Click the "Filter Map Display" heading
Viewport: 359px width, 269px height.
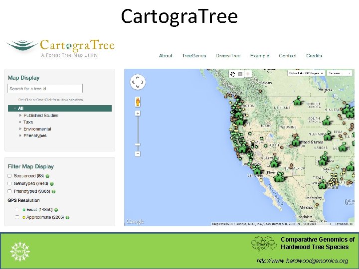[x=31, y=166]
